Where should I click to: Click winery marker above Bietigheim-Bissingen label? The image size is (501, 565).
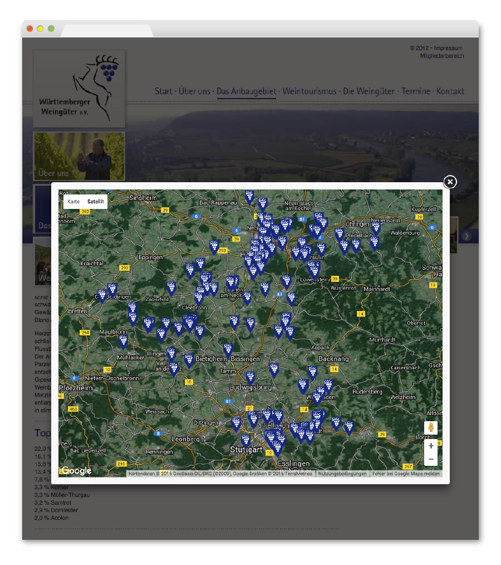[228, 349]
